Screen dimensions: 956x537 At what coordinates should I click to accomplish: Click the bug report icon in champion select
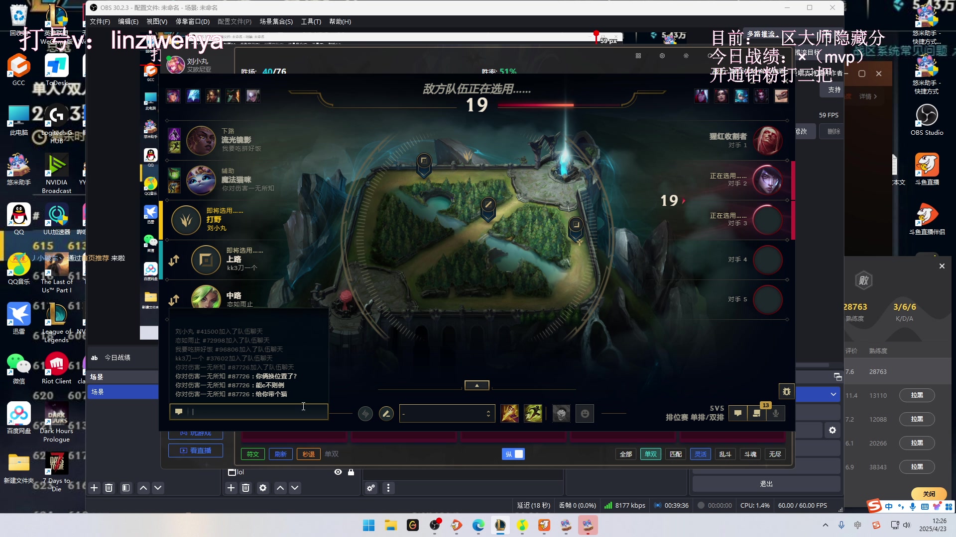(x=787, y=391)
